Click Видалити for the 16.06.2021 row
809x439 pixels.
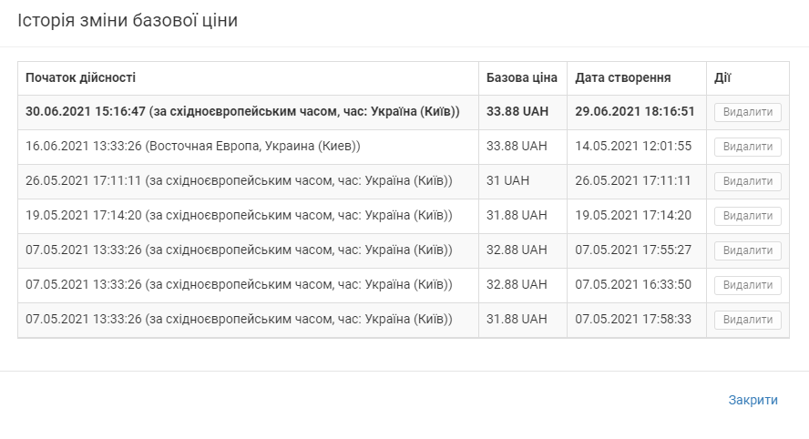(747, 147)
